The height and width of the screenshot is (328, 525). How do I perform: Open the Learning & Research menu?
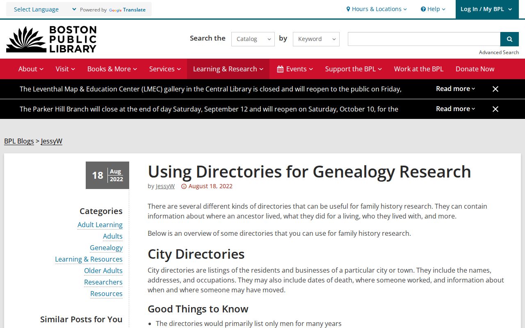[x=228, y=69]
